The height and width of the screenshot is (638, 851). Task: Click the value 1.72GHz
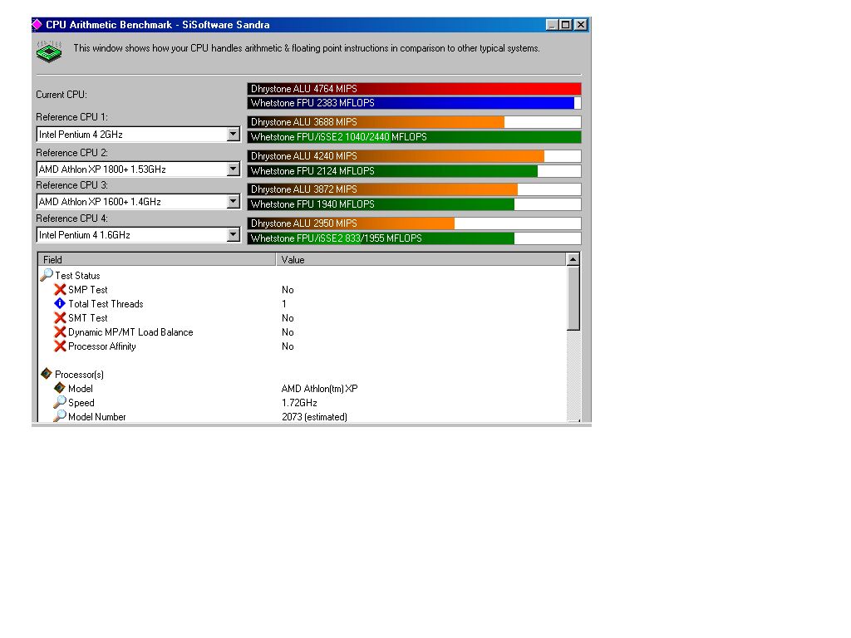(299, 403)
